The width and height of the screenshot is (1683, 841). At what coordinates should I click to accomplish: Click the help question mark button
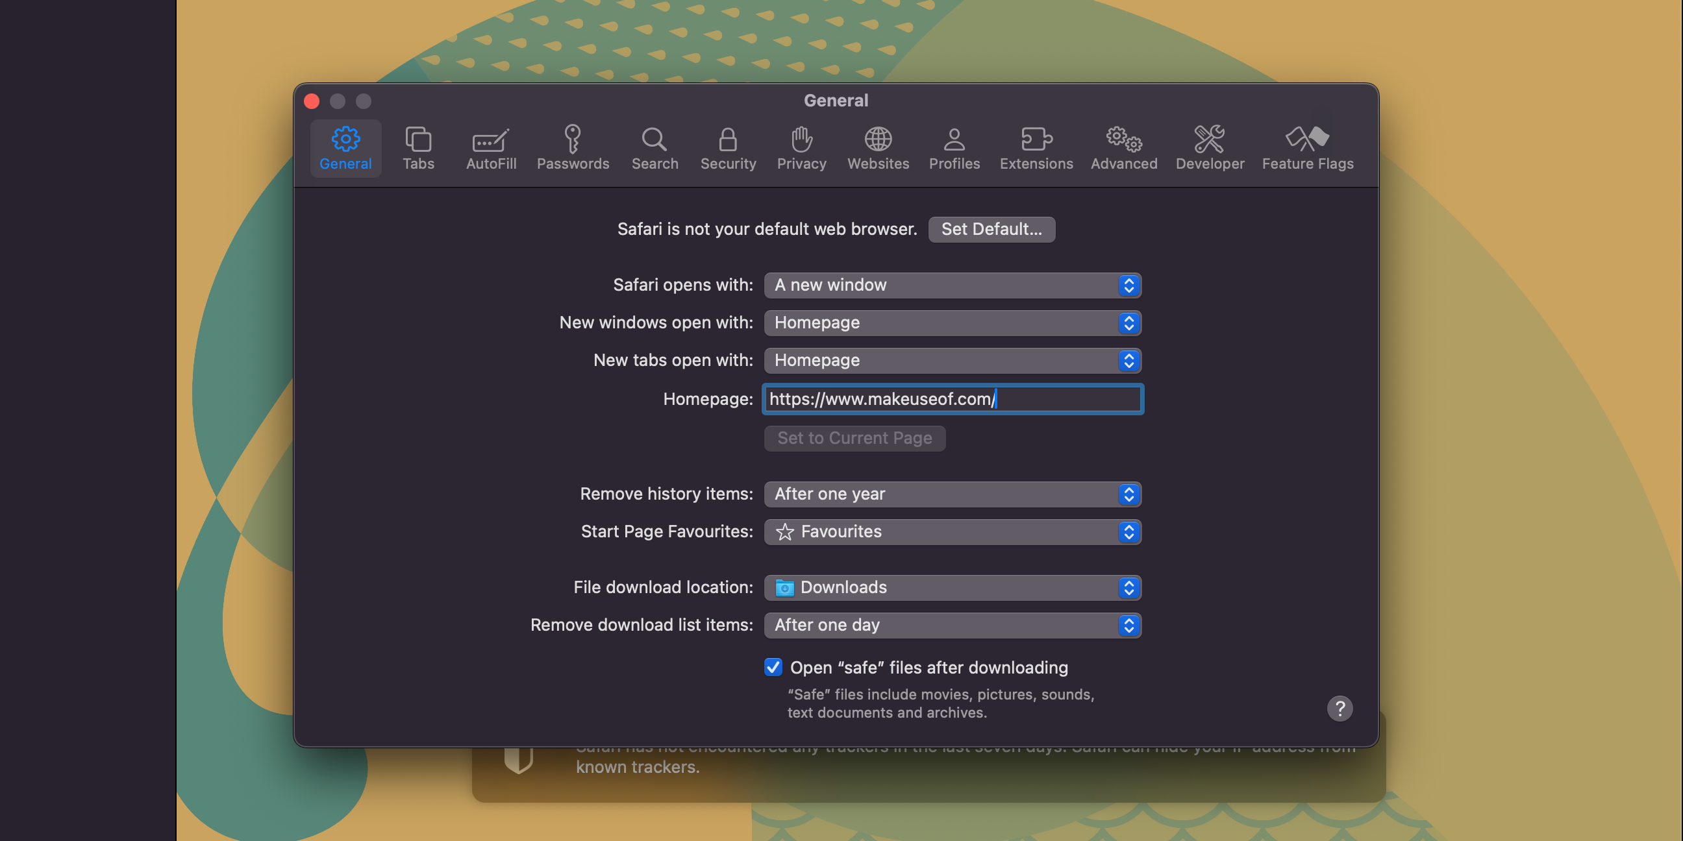1340,707
